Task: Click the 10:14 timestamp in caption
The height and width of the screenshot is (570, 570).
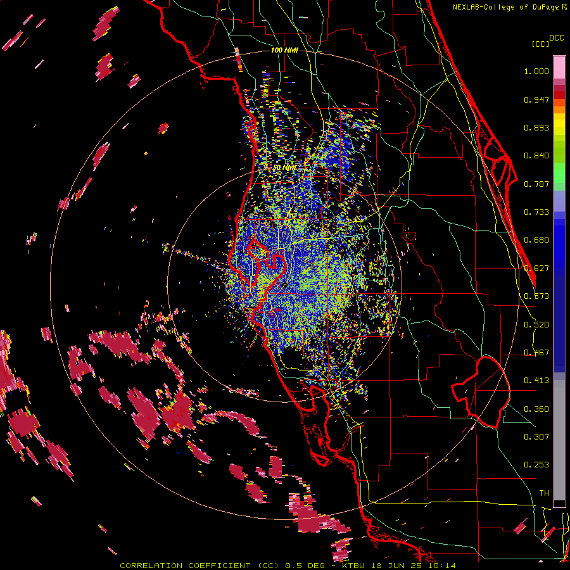Action: [x=441, y=566]
